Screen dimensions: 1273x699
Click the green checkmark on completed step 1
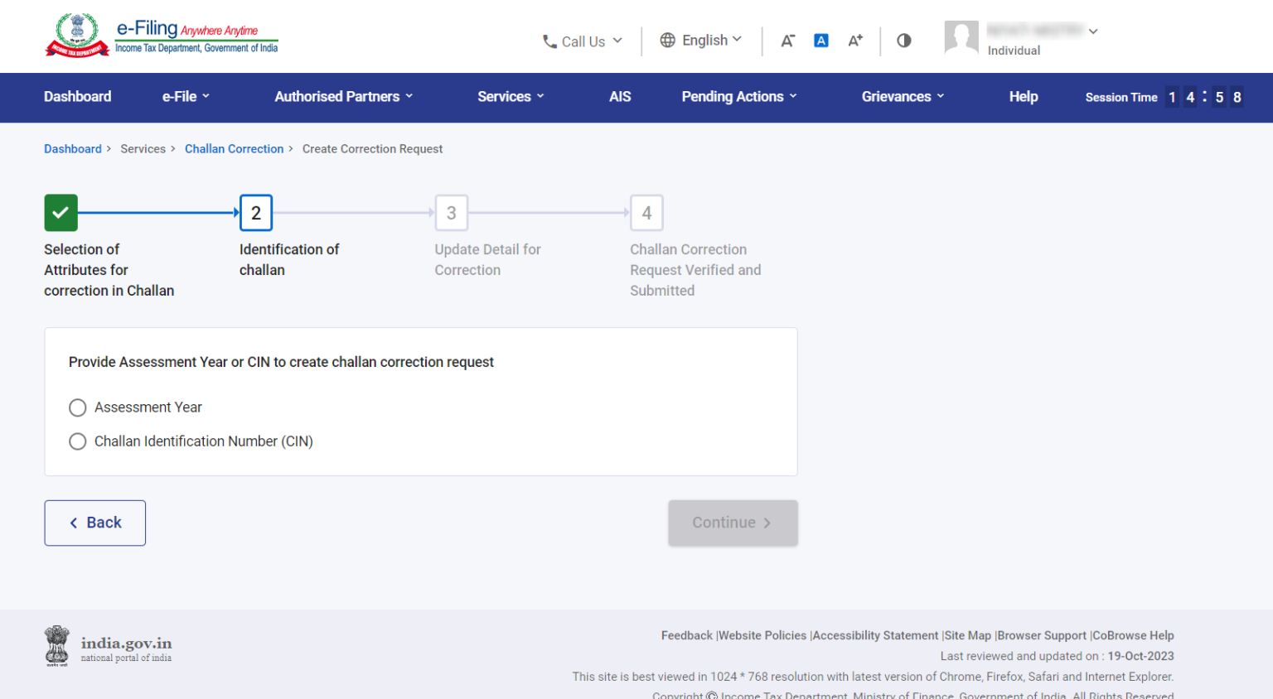pos(60,213)
